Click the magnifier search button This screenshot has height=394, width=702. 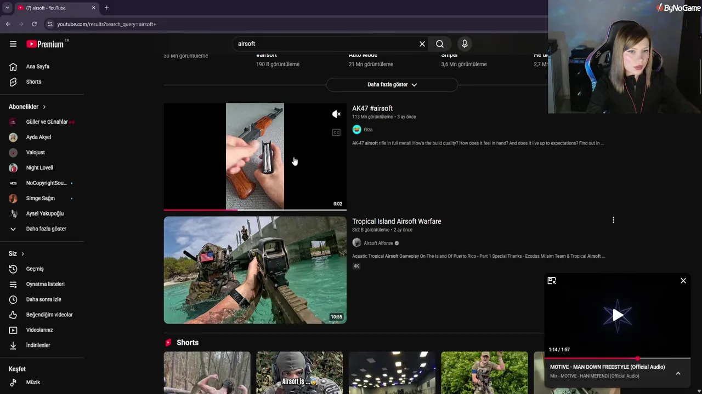[440, 44]
